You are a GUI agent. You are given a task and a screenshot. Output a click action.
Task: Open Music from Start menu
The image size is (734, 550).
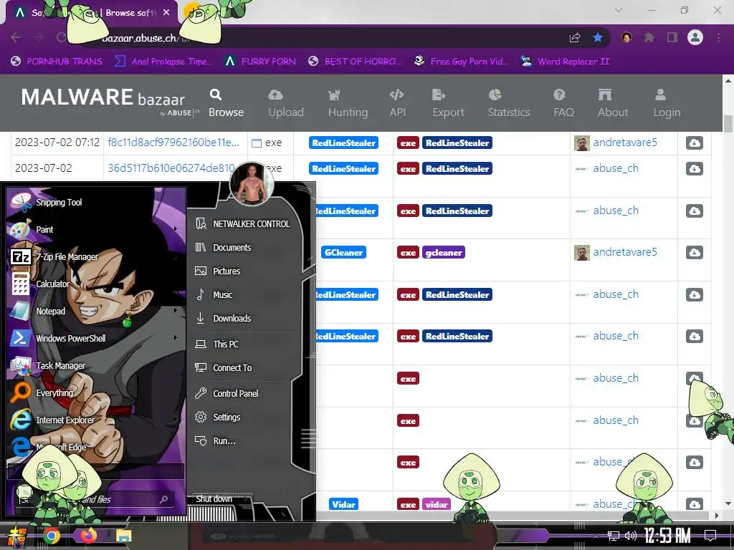[x=244, y=294]
